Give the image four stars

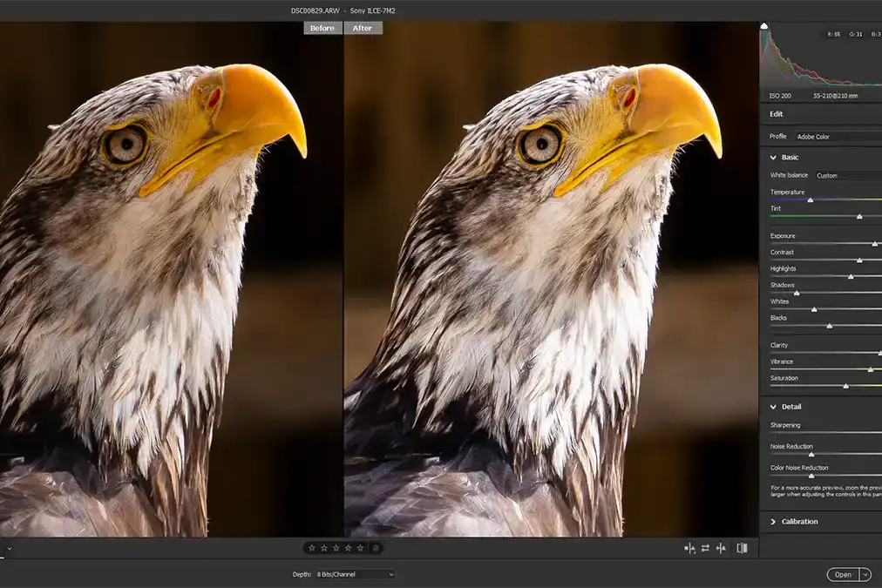tap(349, 548)
